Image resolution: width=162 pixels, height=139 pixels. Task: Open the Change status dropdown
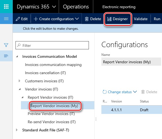[x=120, y=92]
